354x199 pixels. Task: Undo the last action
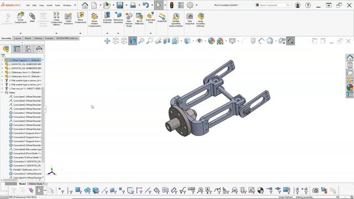tap(145, 5)
